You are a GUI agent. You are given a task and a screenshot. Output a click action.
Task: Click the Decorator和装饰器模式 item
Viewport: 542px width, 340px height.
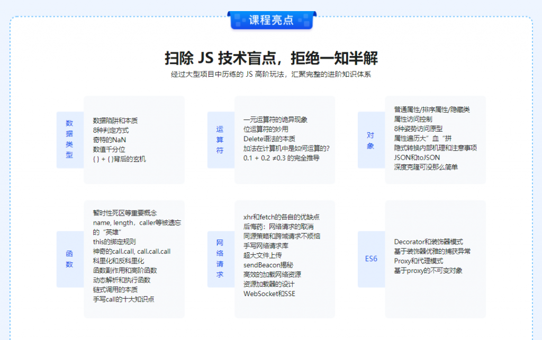(428, 242)
